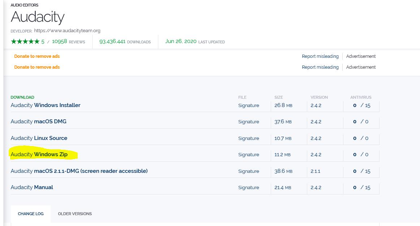Viewport: 420px width, 226px height.
Task: Open Signature file for Linux Source
Action: pos(249,138)
